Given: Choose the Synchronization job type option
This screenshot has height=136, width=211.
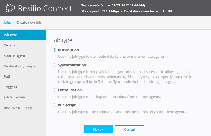Looking at the screenshot, I should (55, 65).
